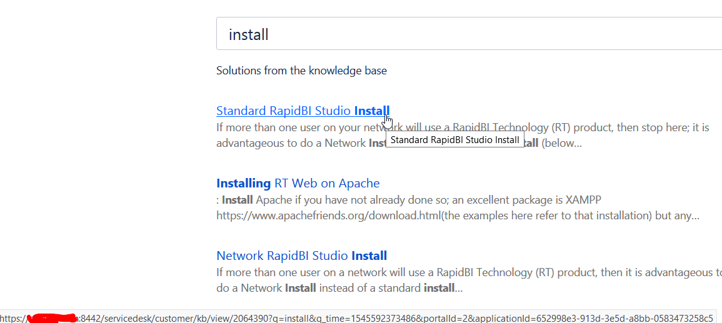
Task: Open Network RapidBI Studio Install article
Action: point(301,256)
